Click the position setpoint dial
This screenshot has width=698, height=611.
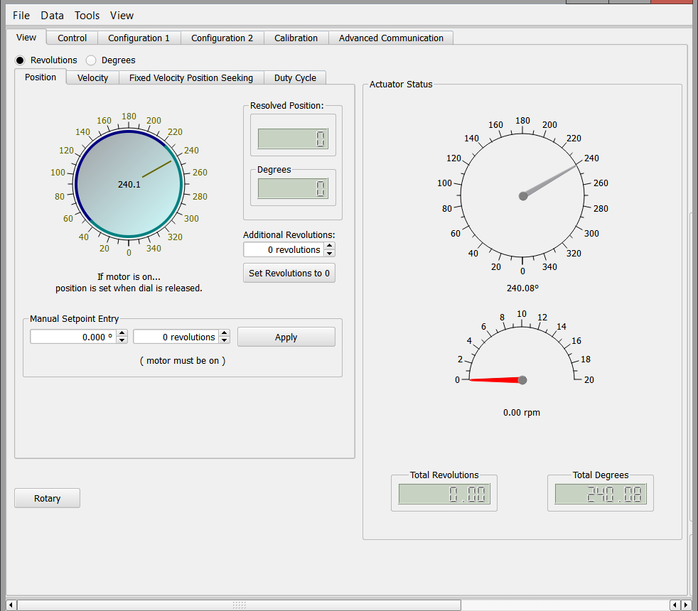click(x=129, y=183)
